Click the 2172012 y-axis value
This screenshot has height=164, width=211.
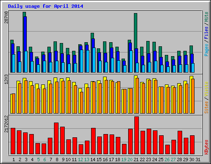tap(6, 124)
